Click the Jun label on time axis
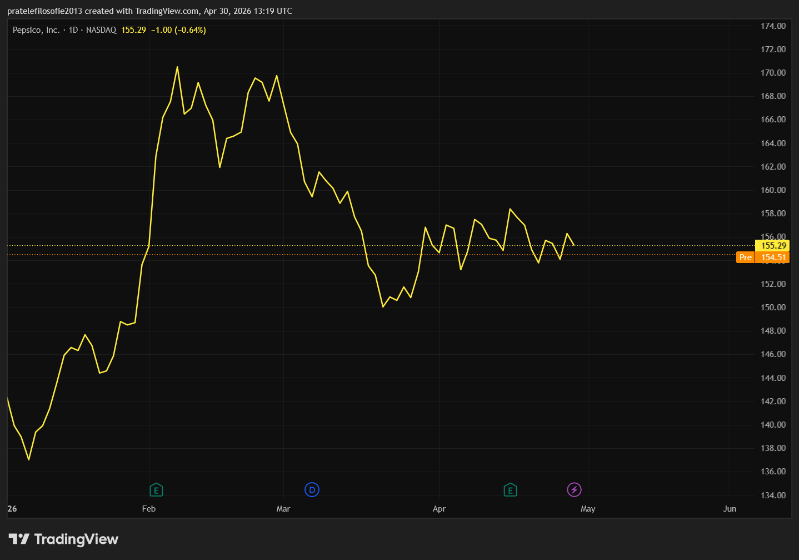The height and width of the screenshot is (560, 799). 730,508
